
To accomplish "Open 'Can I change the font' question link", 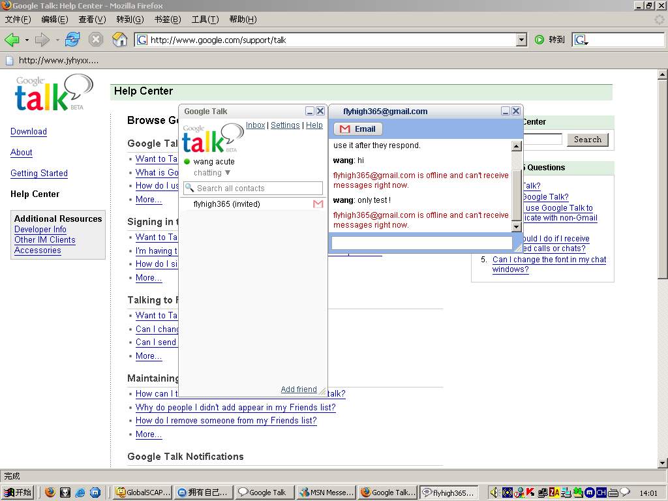I will coord(549,265).
